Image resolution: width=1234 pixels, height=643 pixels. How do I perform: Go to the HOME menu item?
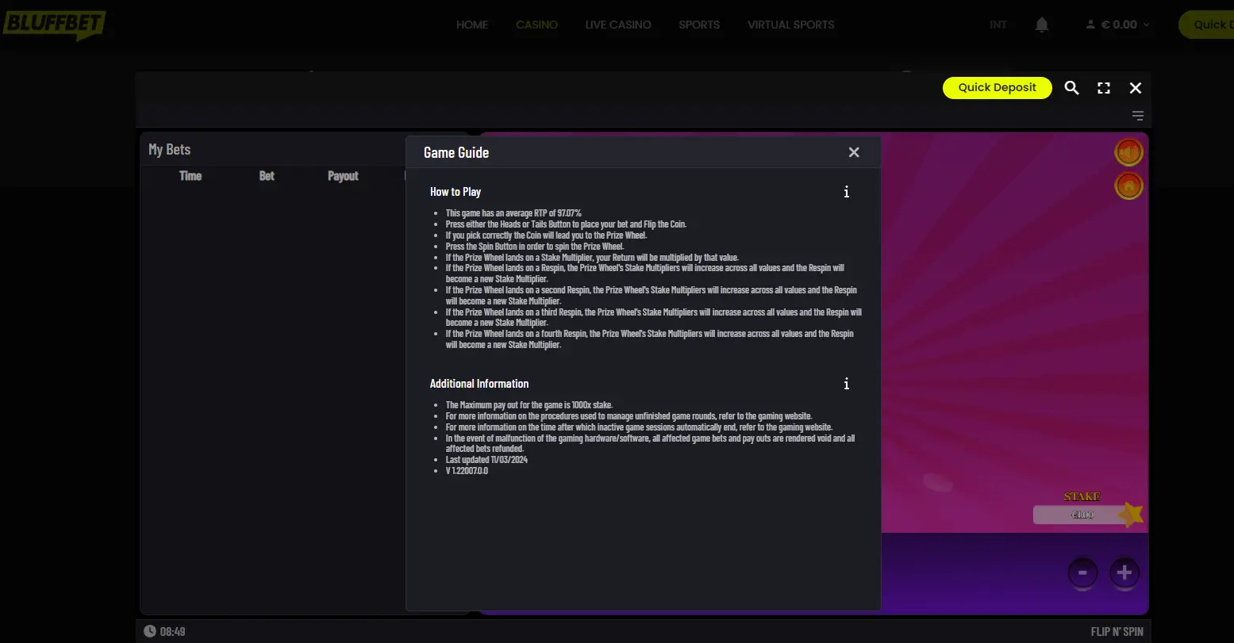[x=472, y=25]
